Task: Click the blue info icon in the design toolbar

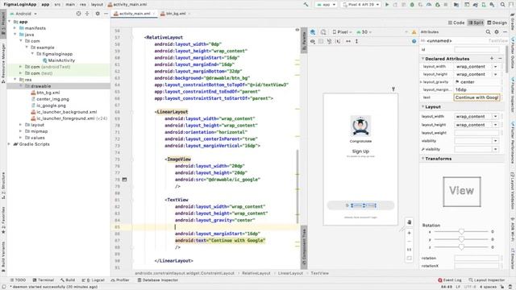Action: 414,41
